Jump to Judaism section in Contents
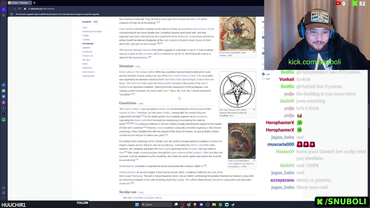 tap(86, 40)
